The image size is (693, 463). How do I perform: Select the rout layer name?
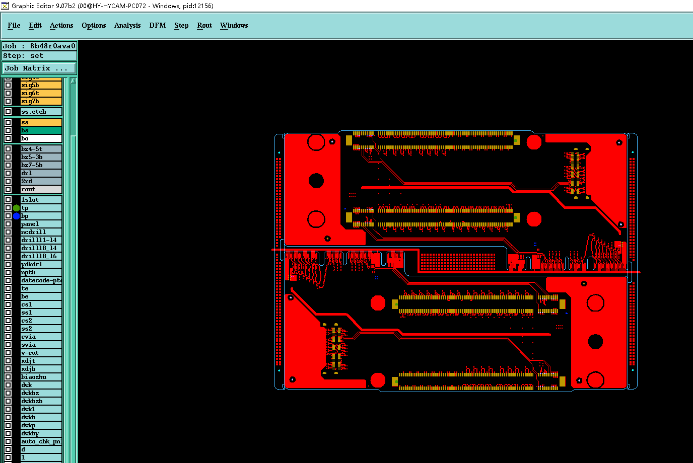pyautogui.click(x=41, y=189)
